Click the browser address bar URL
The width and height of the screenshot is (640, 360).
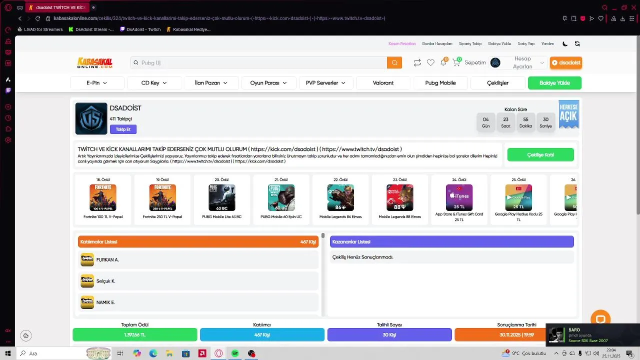[219, 18]
